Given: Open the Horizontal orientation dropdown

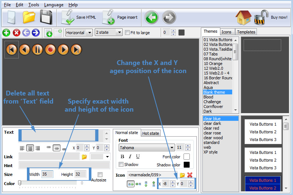Looking at the screenshot, I should coord(79,33).
